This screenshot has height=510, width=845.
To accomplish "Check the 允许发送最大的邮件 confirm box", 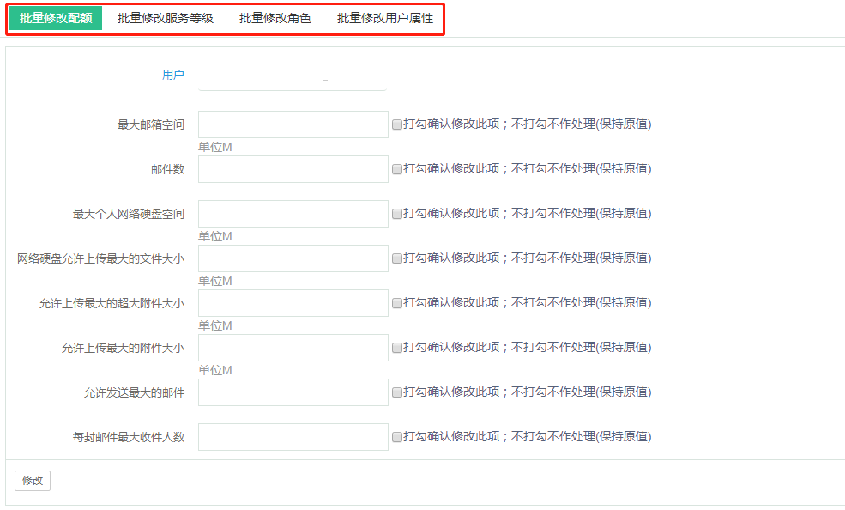I will (397, 393).
